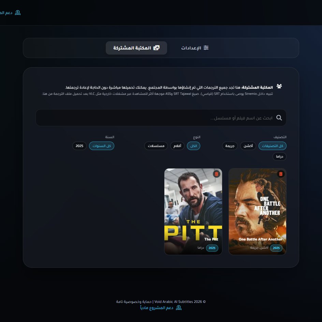This screenshot has width=322, height=322.
Task: Click the community people icon in notice
Action: point(279,86)
